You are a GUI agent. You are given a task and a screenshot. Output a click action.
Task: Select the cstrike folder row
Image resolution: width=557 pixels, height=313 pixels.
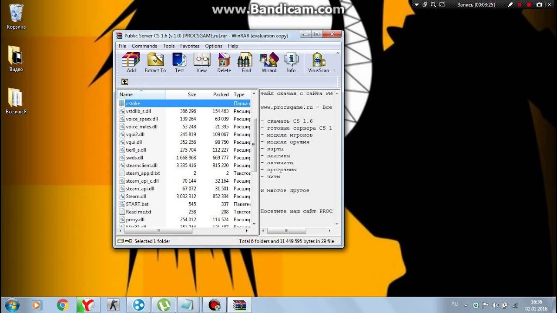coord(184,103)
